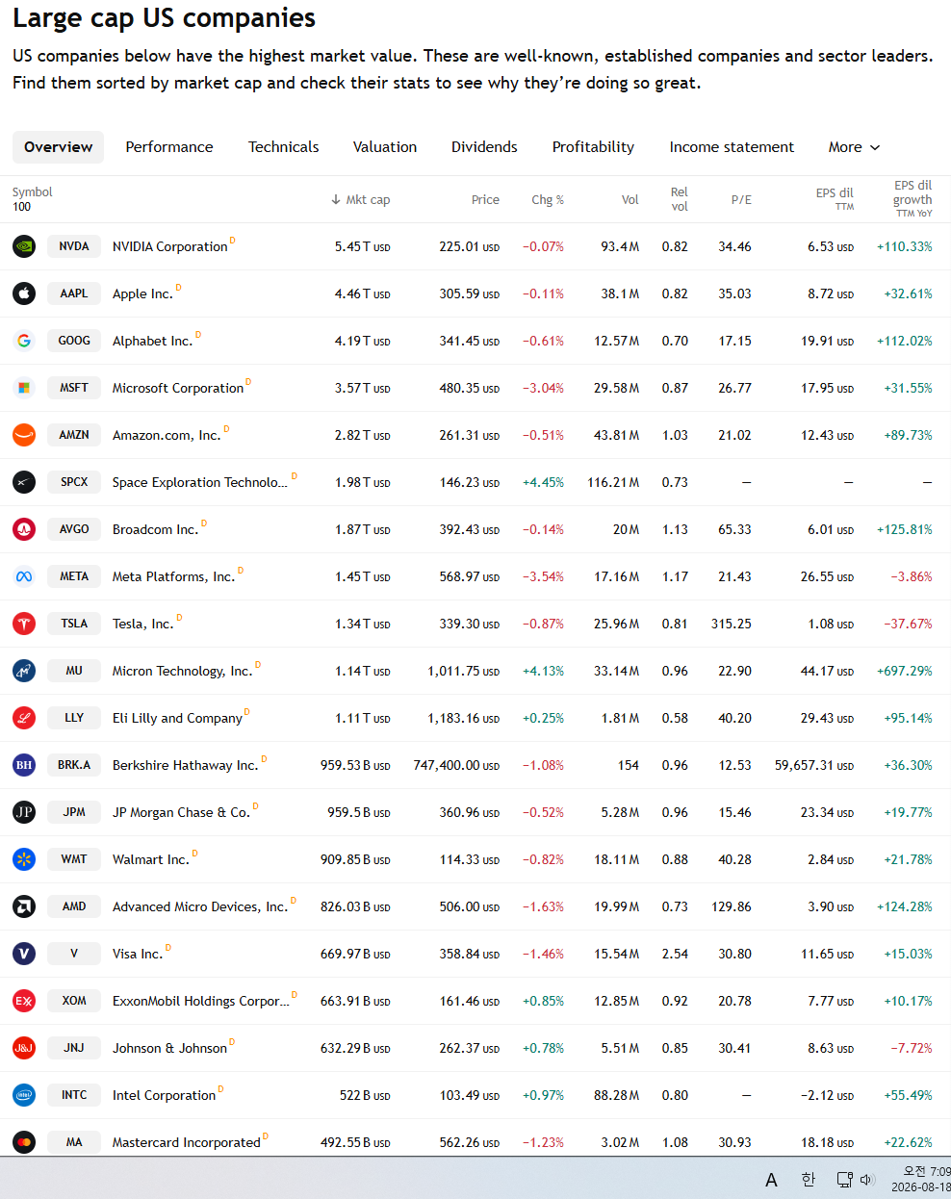Click the Apple logo icon
Screen dimensions: 951x1199
click(x=24, y=293)
